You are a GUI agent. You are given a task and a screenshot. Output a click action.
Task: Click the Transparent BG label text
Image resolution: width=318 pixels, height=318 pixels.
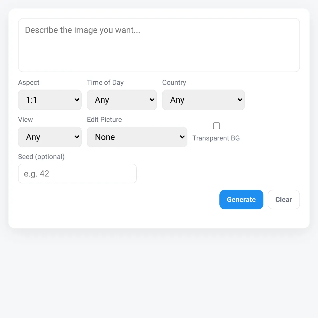[216, 138]
